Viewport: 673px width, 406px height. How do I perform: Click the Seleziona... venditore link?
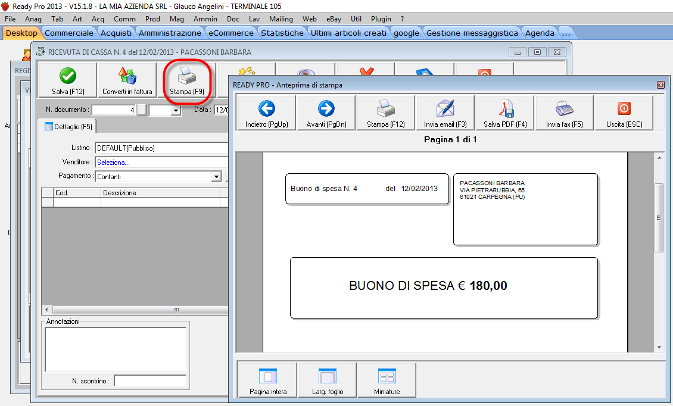pyautogui.click(x=113, y=163)
